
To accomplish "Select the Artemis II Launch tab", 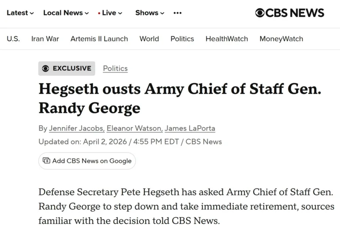I will click(99, 39).
